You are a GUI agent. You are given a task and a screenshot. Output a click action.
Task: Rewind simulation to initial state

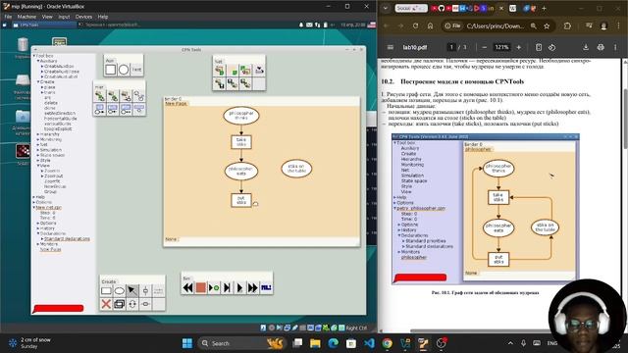tap(187, 287)
